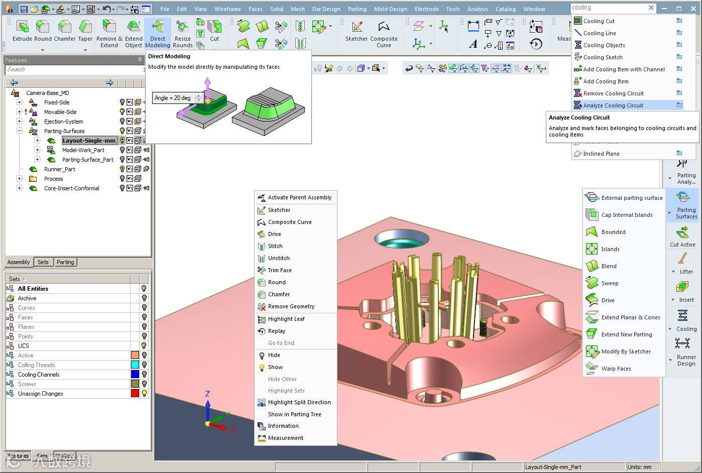Toggle visibility of the Cooling-Channels set
This screenshot has height=473, width=702.
144,375
